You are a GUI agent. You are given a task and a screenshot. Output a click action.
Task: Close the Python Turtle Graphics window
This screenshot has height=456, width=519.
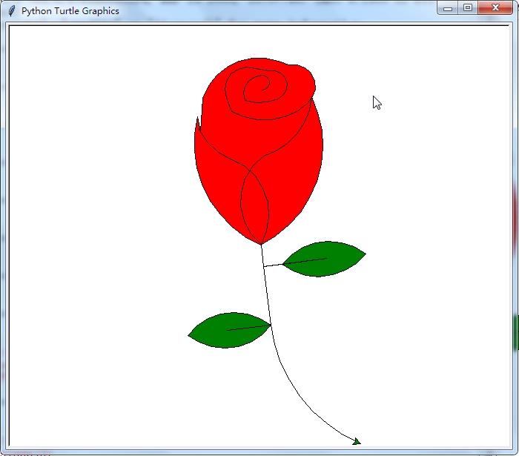[495, 8]
